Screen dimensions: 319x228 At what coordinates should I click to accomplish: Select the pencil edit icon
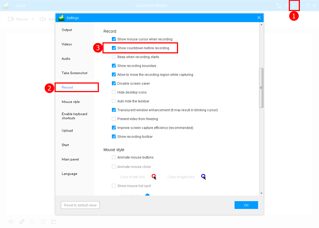pyautogui.click(x=22, y=221)
